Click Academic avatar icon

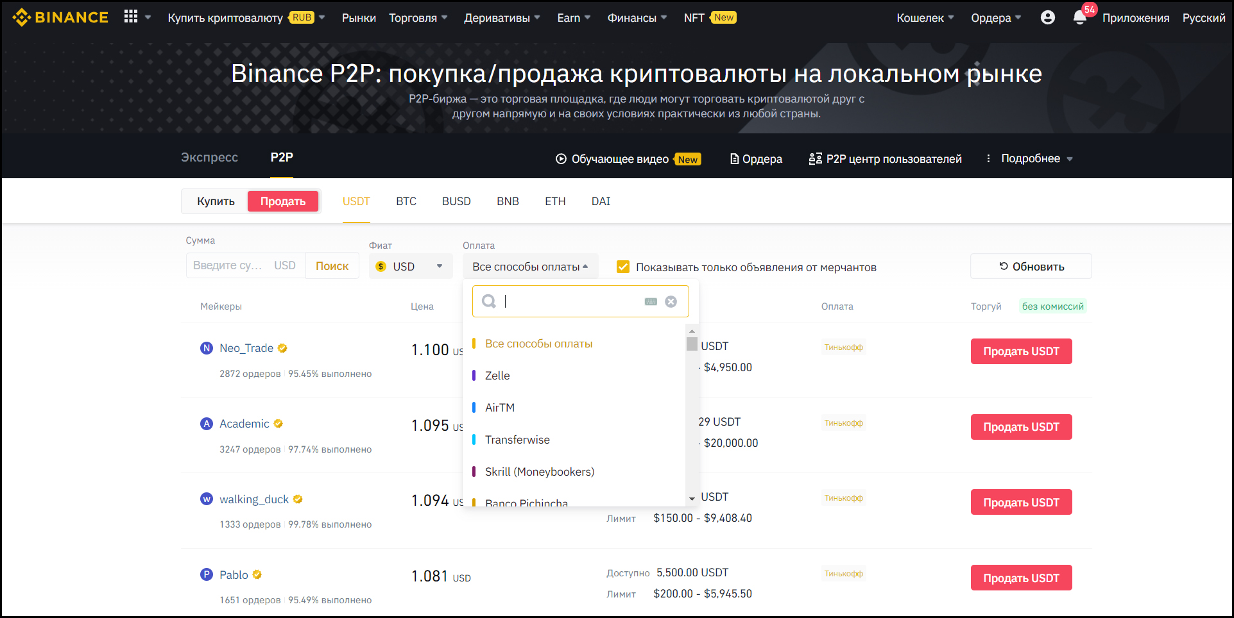tap(207, 424)
